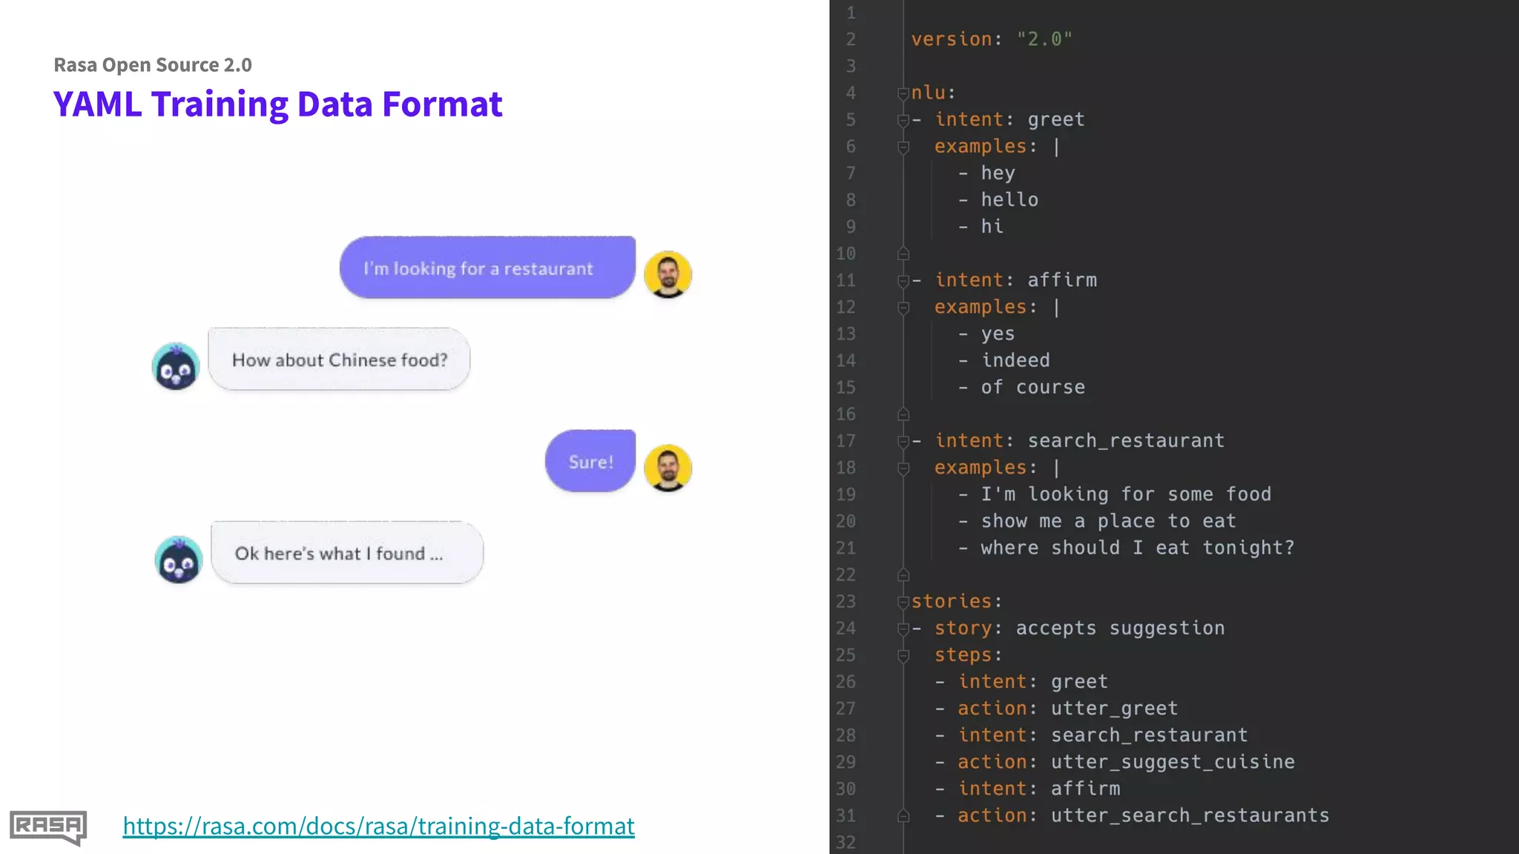Click "show me a place to eat" line
This screenshot has width=1519, height=854.
click(x=1097, y=521)
